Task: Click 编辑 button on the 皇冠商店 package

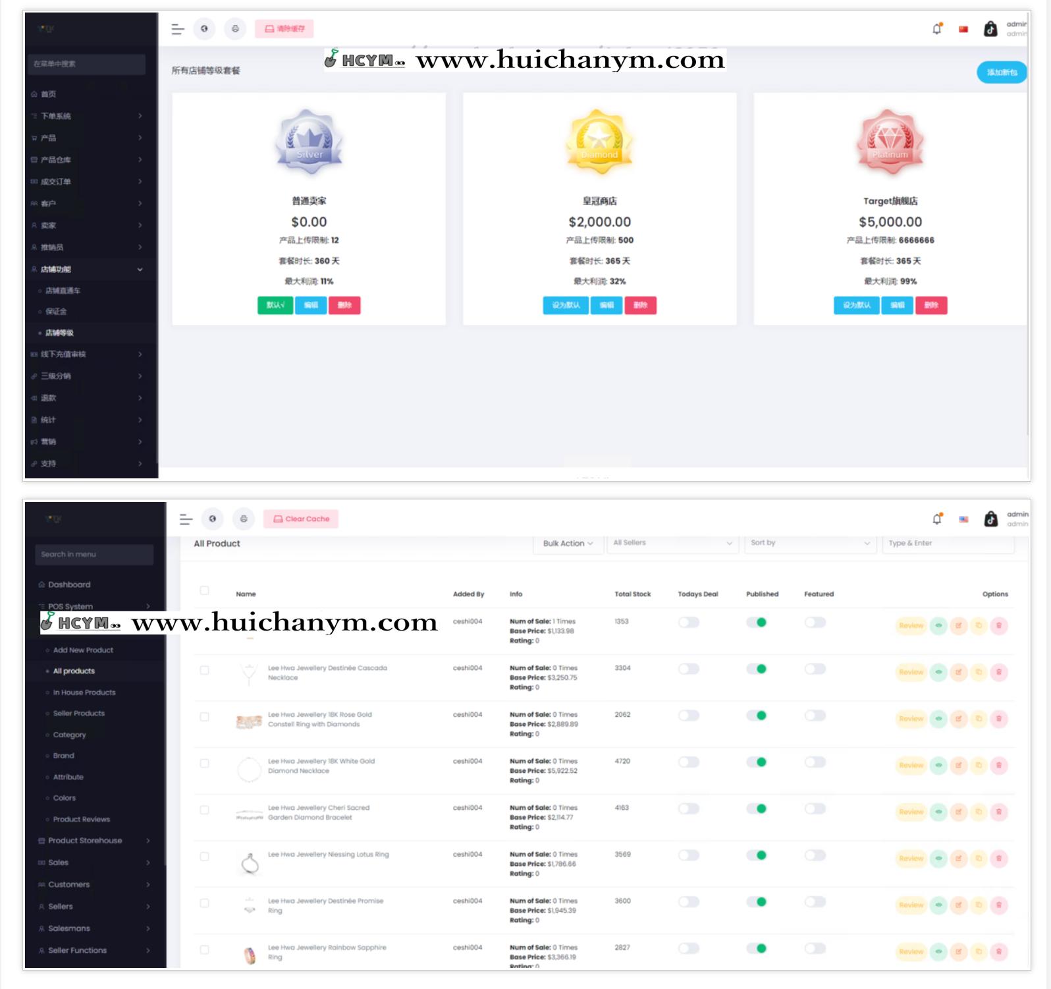Action: [606, 305]
